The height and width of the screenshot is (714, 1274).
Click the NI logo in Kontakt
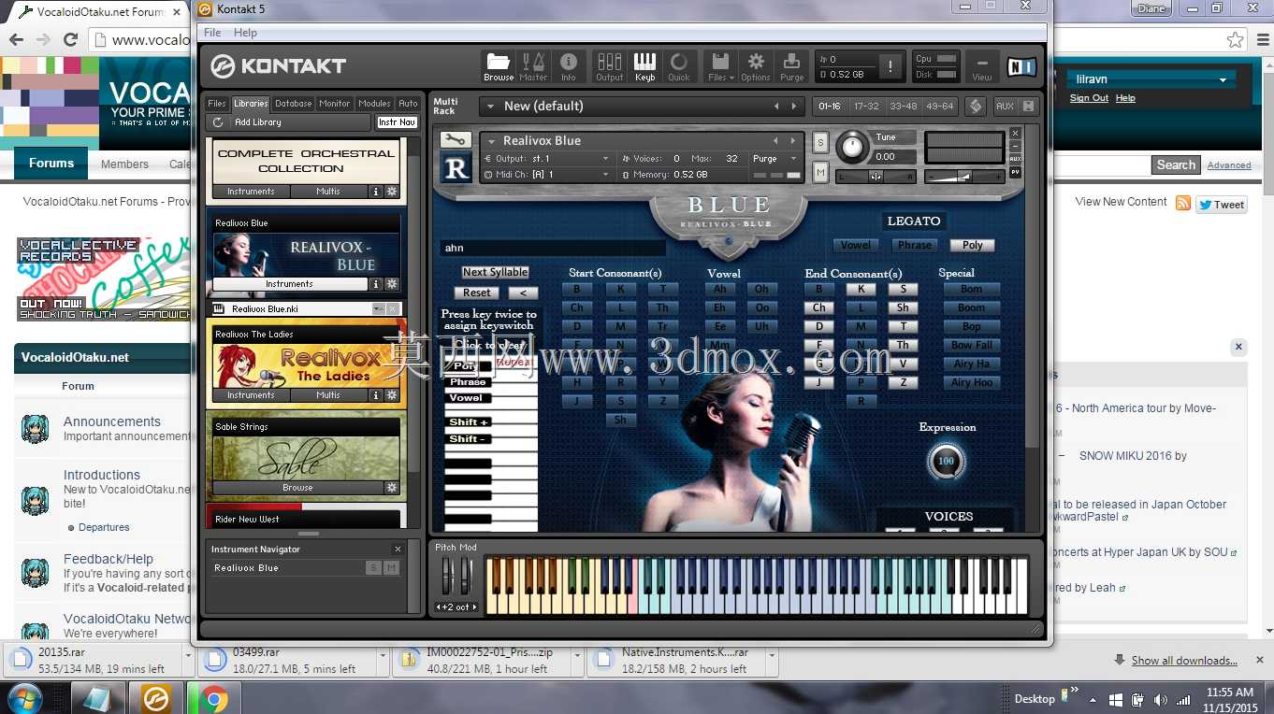[x=1021, y=66]
